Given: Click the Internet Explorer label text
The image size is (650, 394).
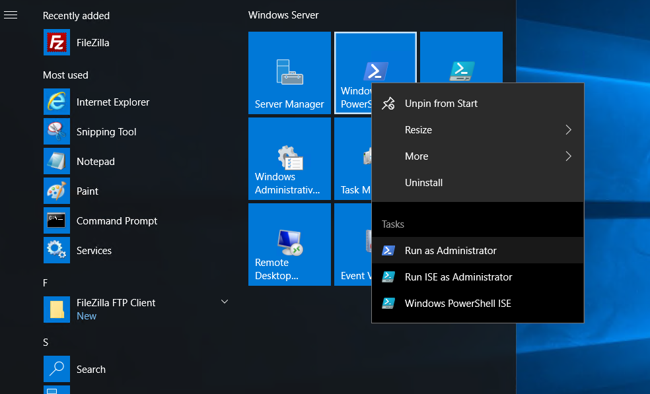Looking at the screenshot, I should click(113, 102).
